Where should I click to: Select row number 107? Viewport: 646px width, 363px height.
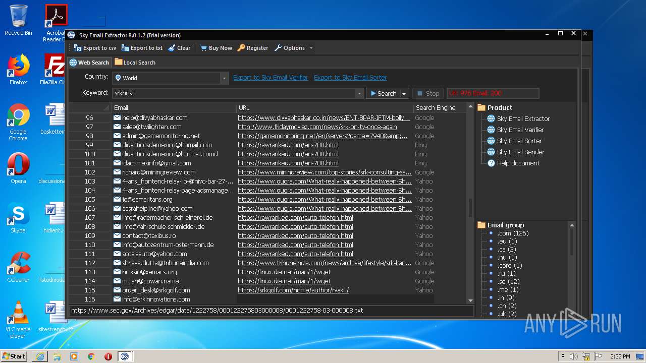(x=90, y=218)
